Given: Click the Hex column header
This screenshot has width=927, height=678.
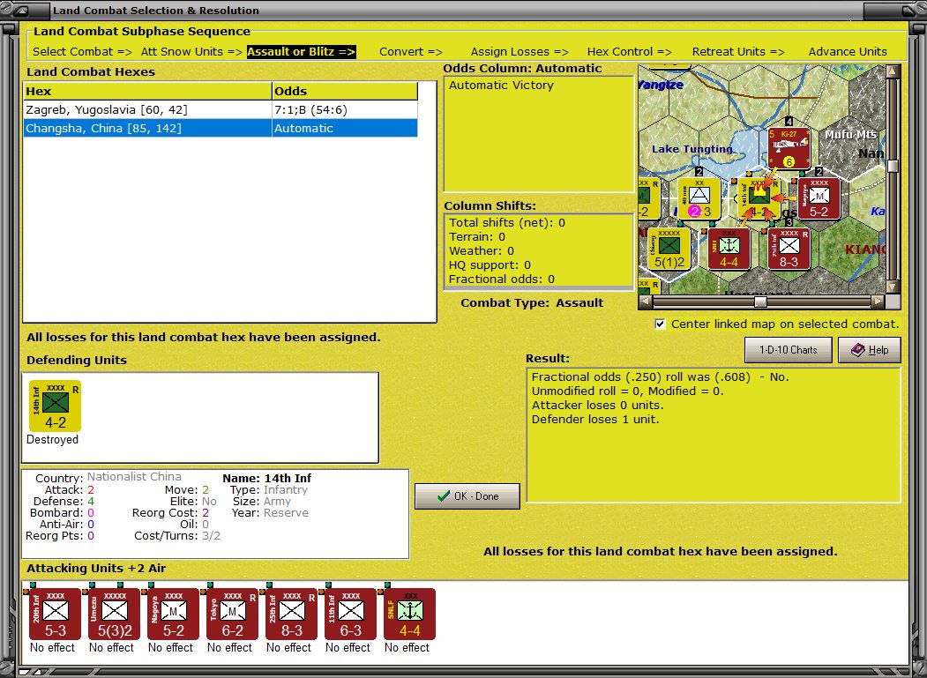Looking at the screenshot, I should 148,91.
